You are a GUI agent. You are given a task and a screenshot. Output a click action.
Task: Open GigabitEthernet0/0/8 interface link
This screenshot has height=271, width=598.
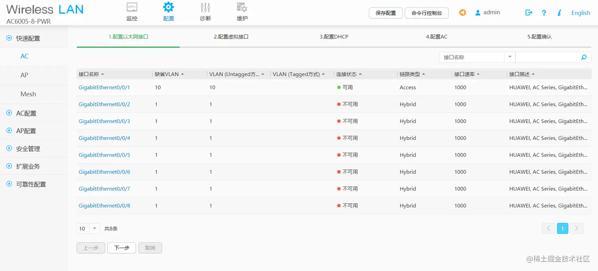pyautogui.click(x=104, y=206)
